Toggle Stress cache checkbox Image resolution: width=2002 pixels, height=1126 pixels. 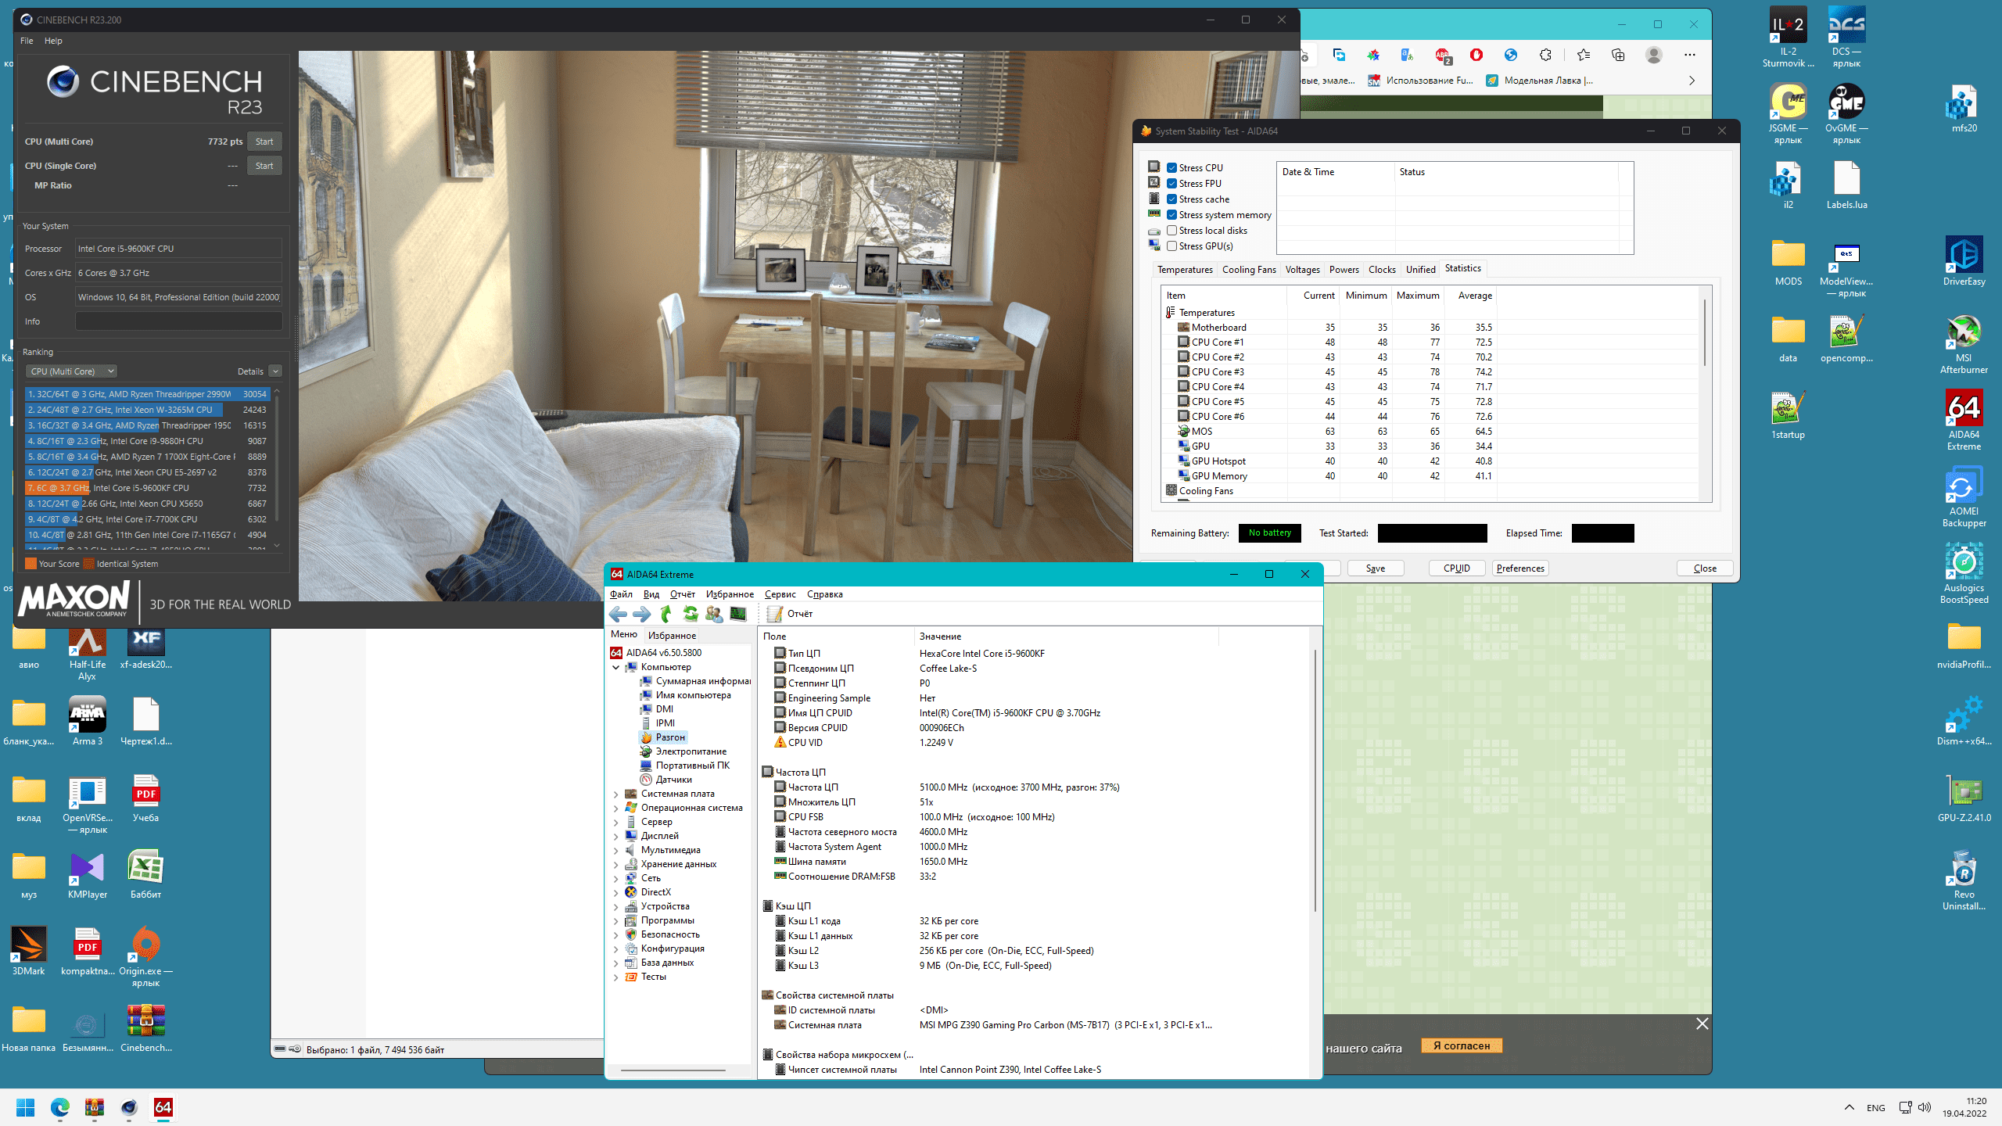1172,199
